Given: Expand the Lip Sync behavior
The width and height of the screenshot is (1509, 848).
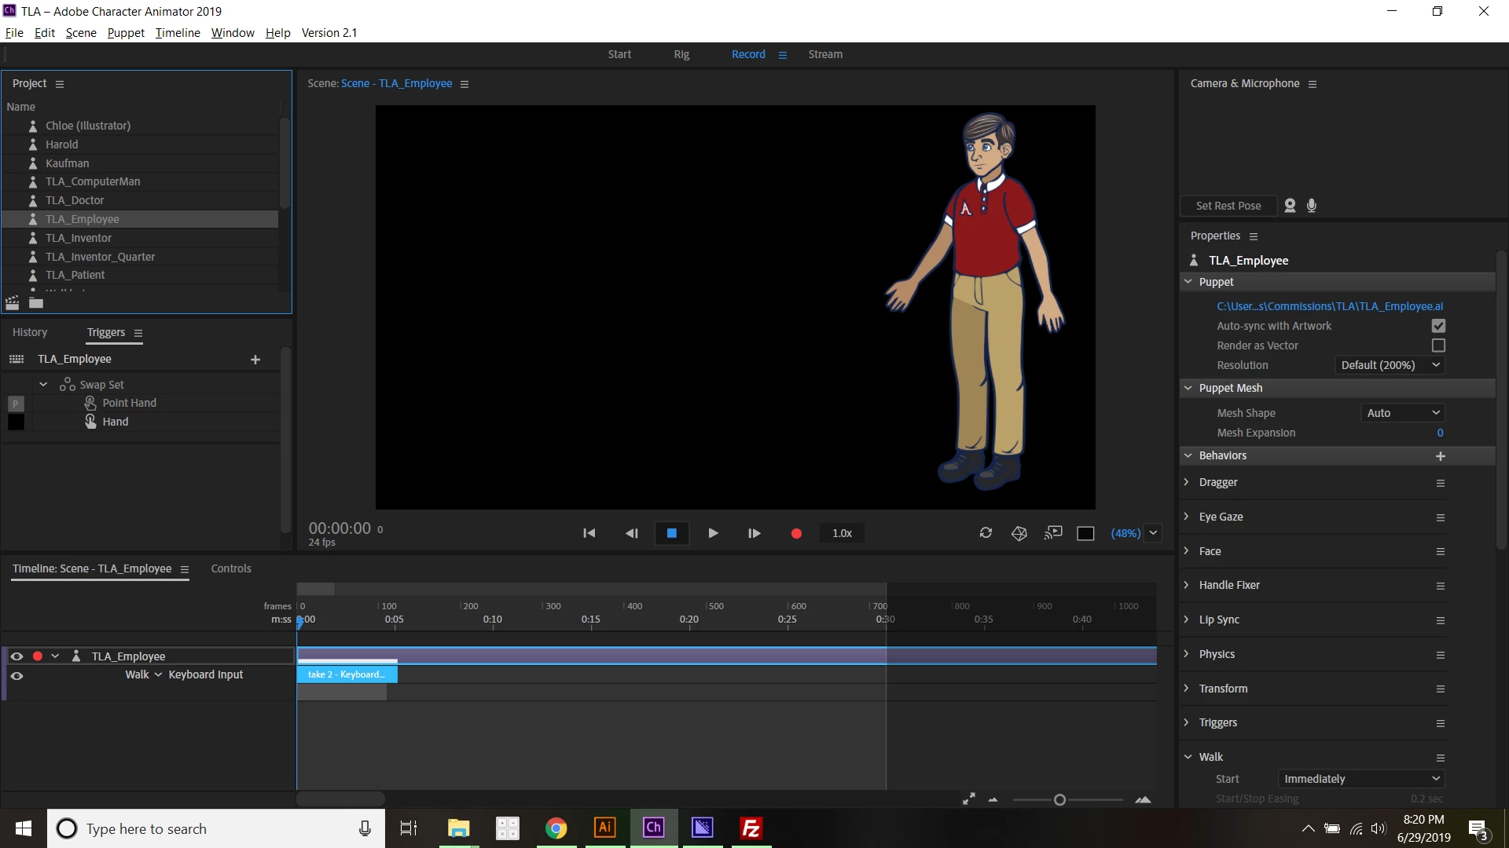Looking at the screenshot, I should tap(1187, 620).
